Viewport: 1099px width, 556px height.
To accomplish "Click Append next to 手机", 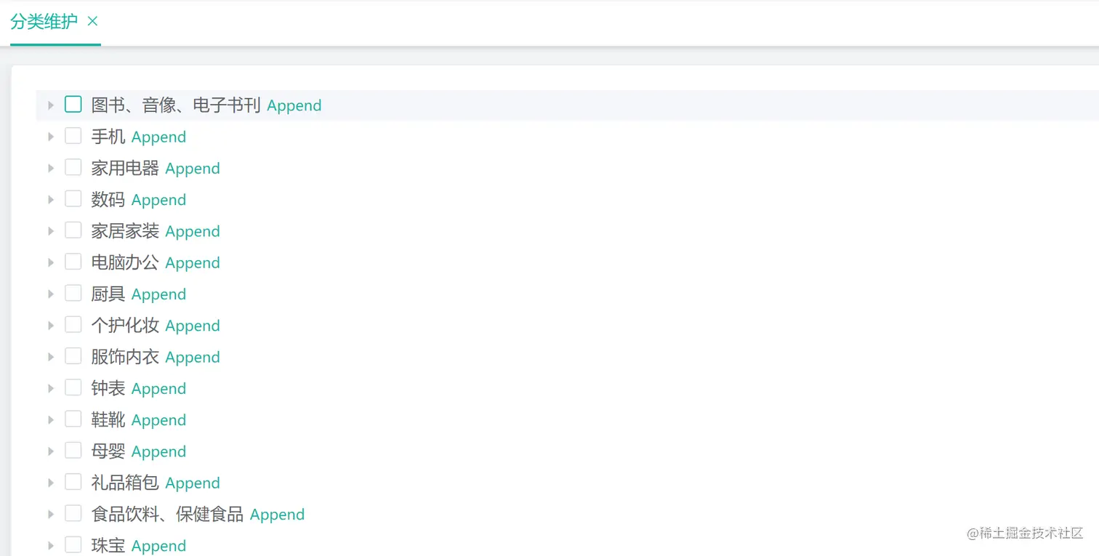I will click(159, 137).
